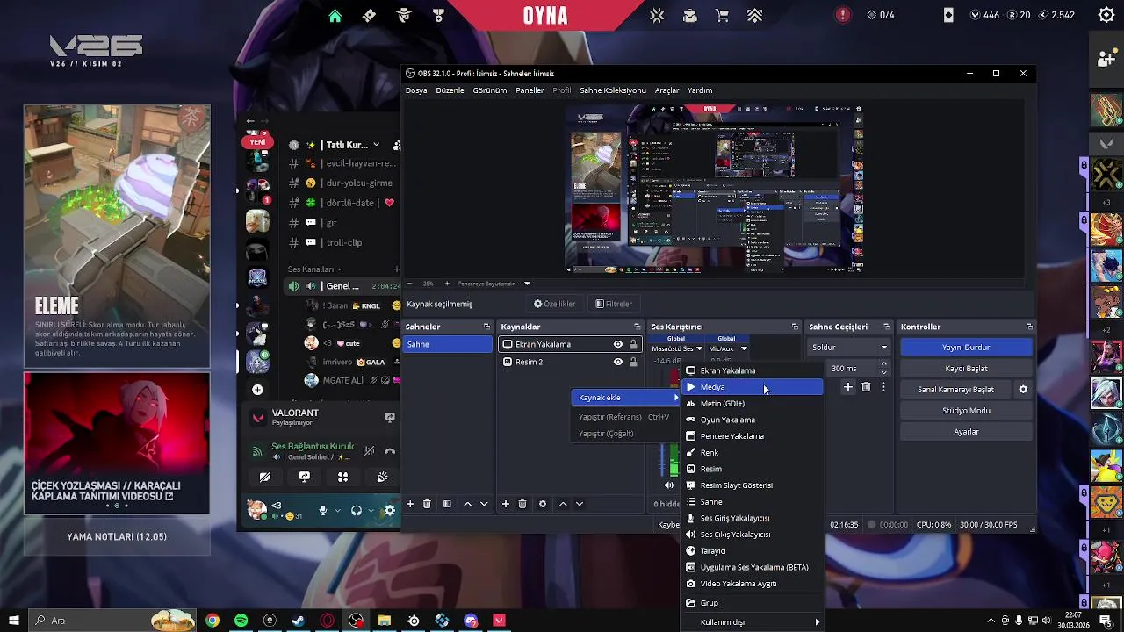
Task: Open the Sahne Koleksiyonu menu
Action: [613, 90]
